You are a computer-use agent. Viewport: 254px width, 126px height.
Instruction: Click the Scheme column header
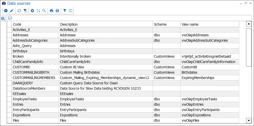(x=167, y=24)
